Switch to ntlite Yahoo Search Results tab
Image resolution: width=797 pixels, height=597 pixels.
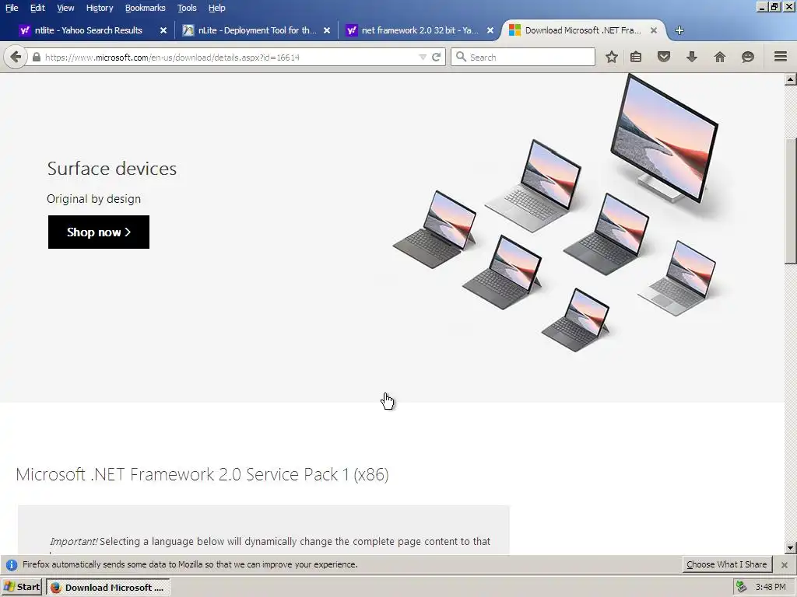click(89, 30)
